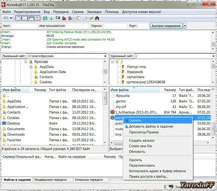Screen dimensions: 217x191
Task: Switch to the Файлы в задании tab
Action: tap(17, 180)
